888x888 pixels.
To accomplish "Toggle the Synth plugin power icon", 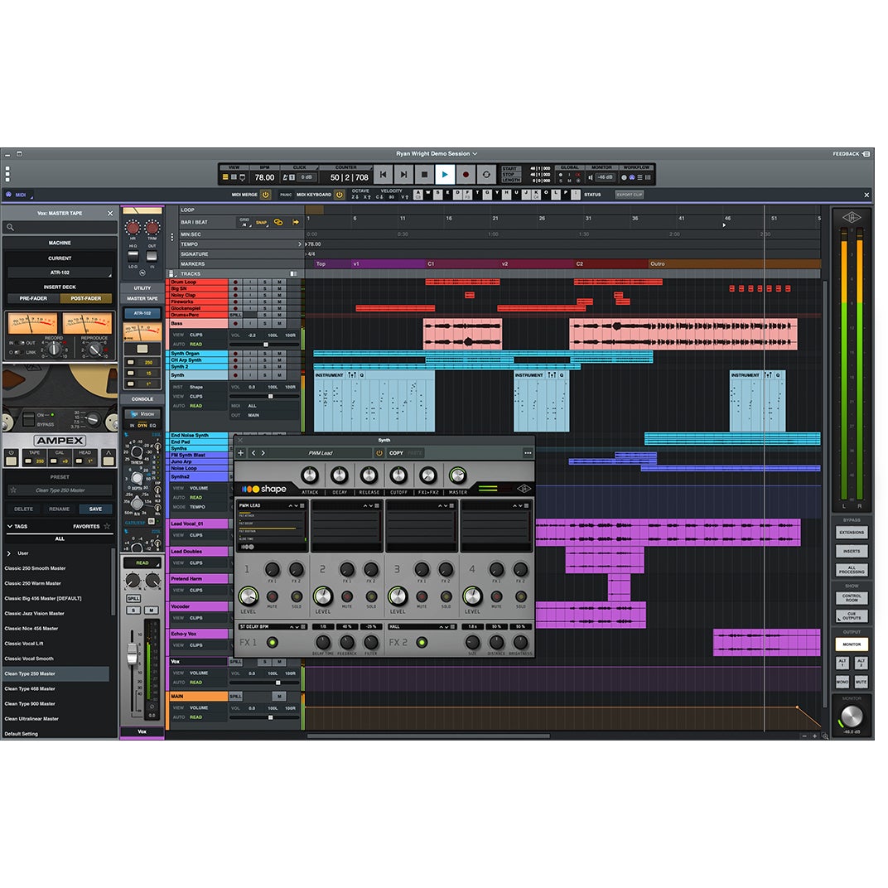I will (379, 453).
